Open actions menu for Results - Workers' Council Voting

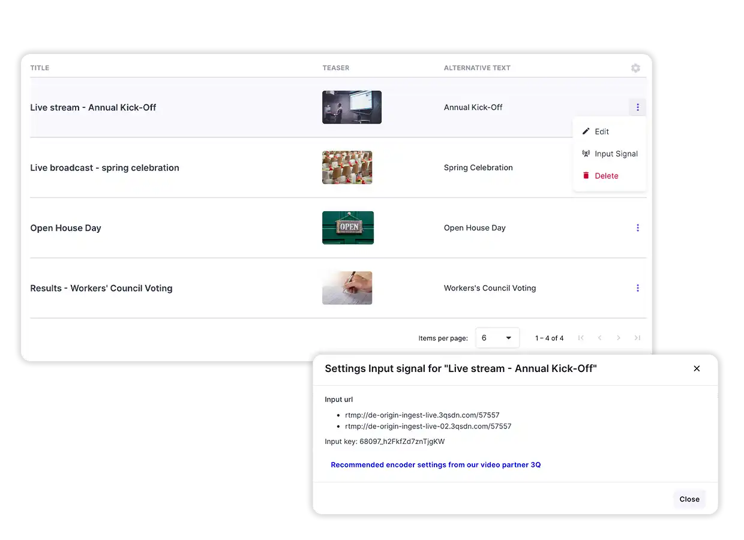click(x=637, y=288)
